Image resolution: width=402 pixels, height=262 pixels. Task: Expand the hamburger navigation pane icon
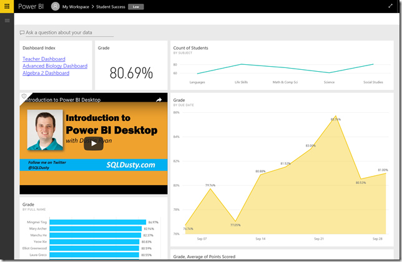pyautogui.click(x=7, y=21)
